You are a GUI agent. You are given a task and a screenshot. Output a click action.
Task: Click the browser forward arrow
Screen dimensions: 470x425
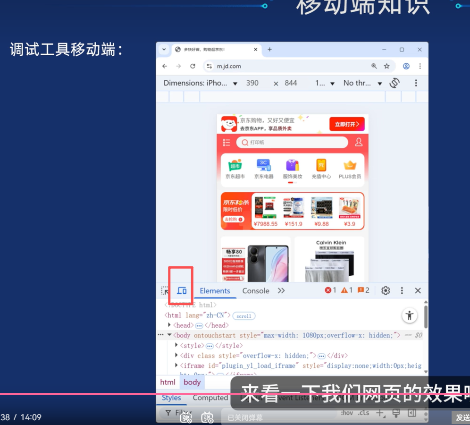[179, 66]
